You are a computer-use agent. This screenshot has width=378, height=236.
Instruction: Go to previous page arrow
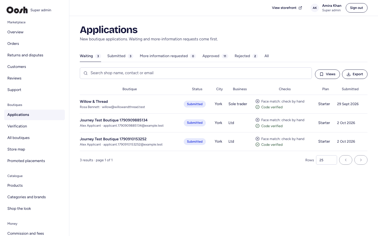[x=346, y=160]
